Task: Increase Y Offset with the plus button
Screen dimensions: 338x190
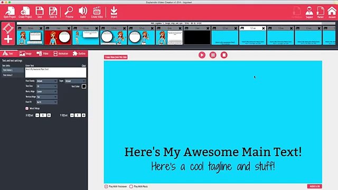Action: (83, 116)
